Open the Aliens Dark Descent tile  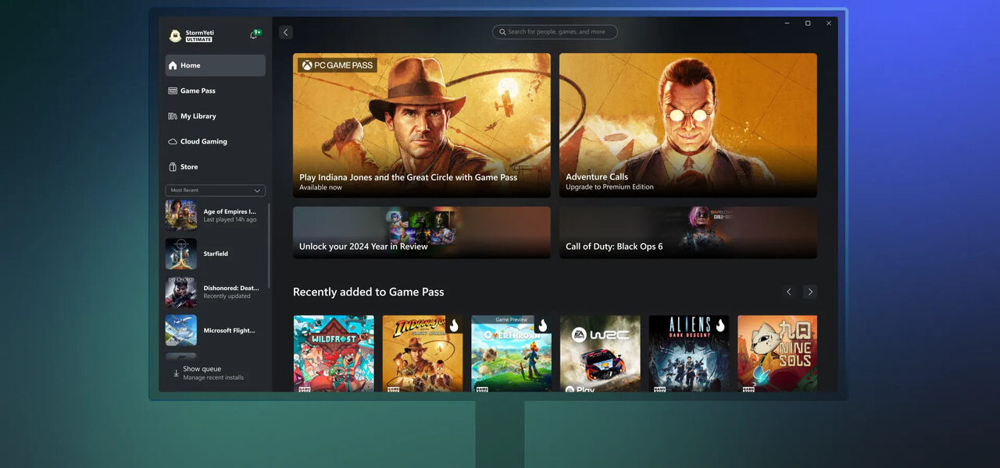689,353
